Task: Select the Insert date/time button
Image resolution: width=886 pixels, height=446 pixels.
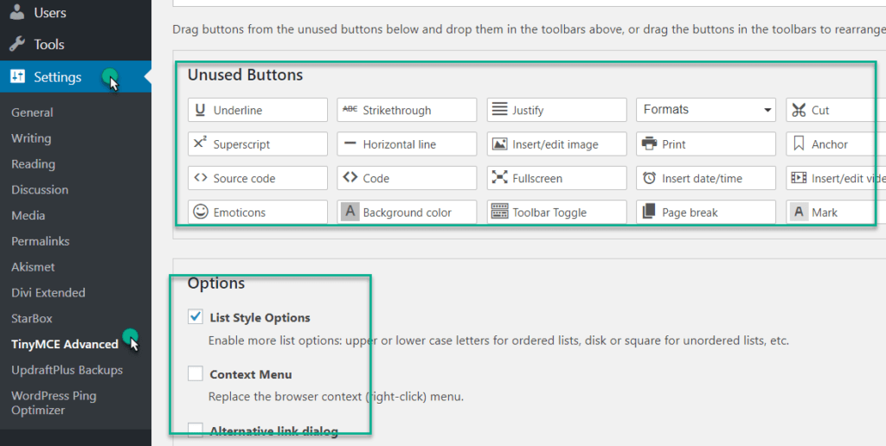Action: click(x=706, y=178)
